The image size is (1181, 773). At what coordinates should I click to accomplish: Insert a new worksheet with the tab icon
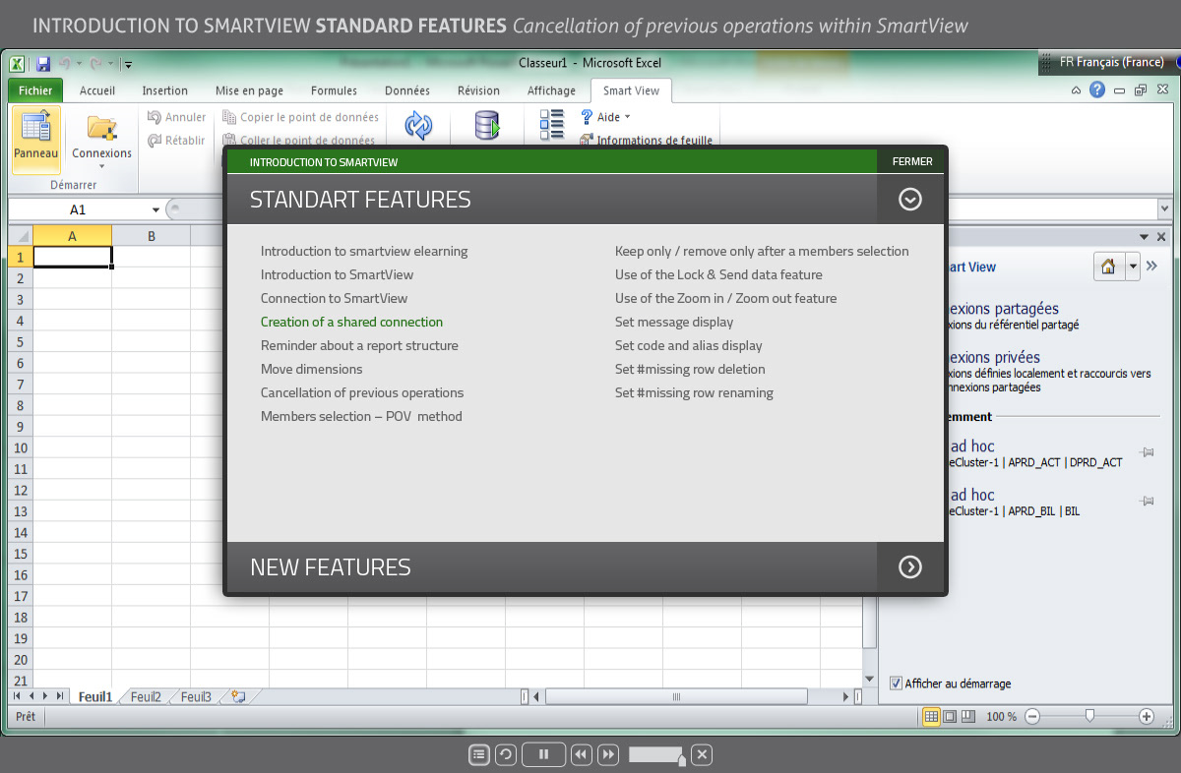pyautogui.click(x=238, y=696)
